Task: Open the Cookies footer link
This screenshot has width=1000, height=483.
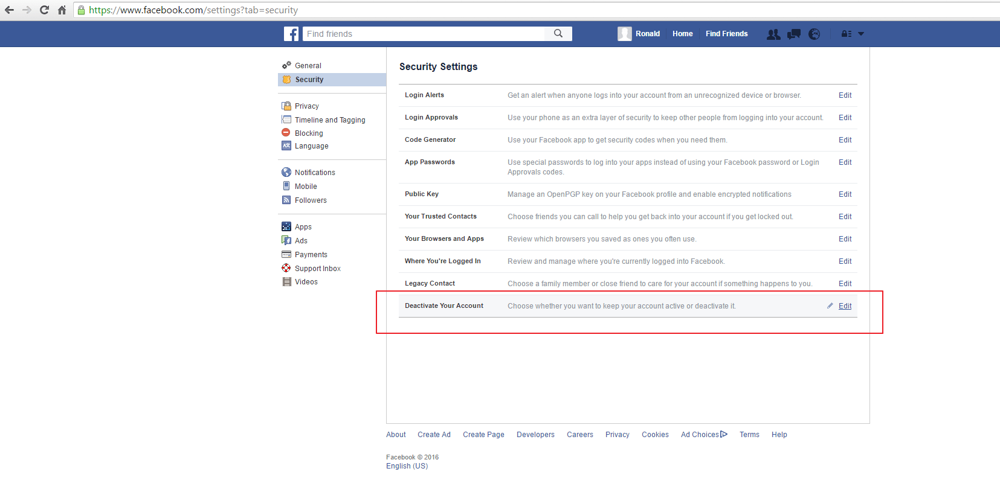Action: (x=655, y=435)
